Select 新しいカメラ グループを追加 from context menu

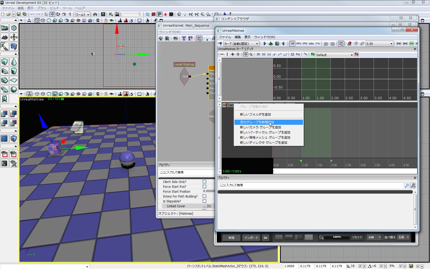pos(260,127)
